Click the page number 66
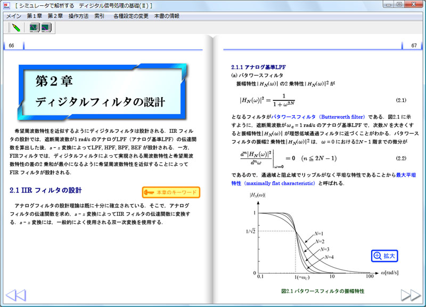The image size is (426, 307). pyautogui.click(x=11, y=46)
